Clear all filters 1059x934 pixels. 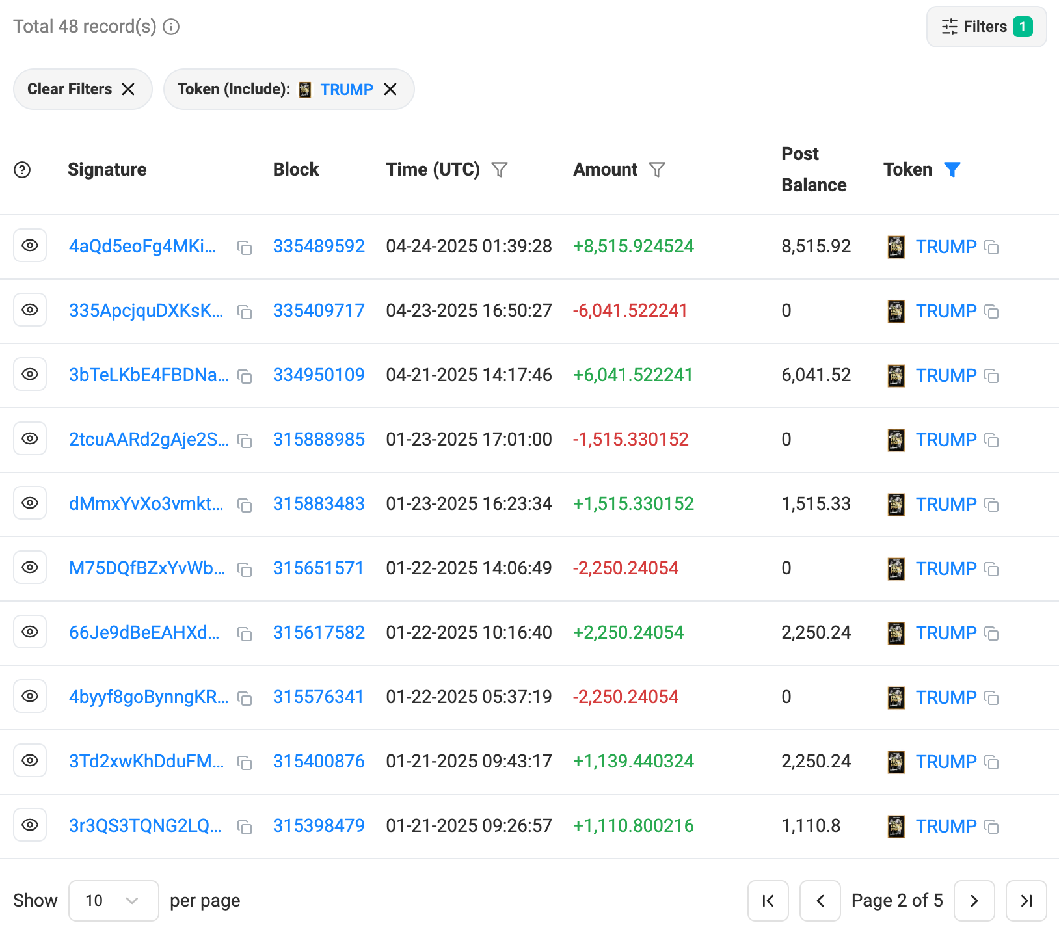coord(83,89)
